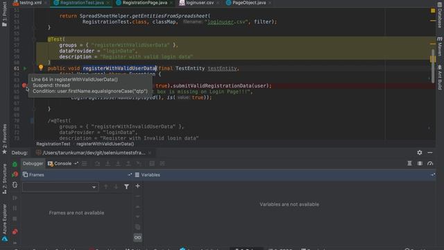The height and width of the screenshot is (250, 444).
Task: Click the Stop debug session icon
Action: tap(15, 219)
